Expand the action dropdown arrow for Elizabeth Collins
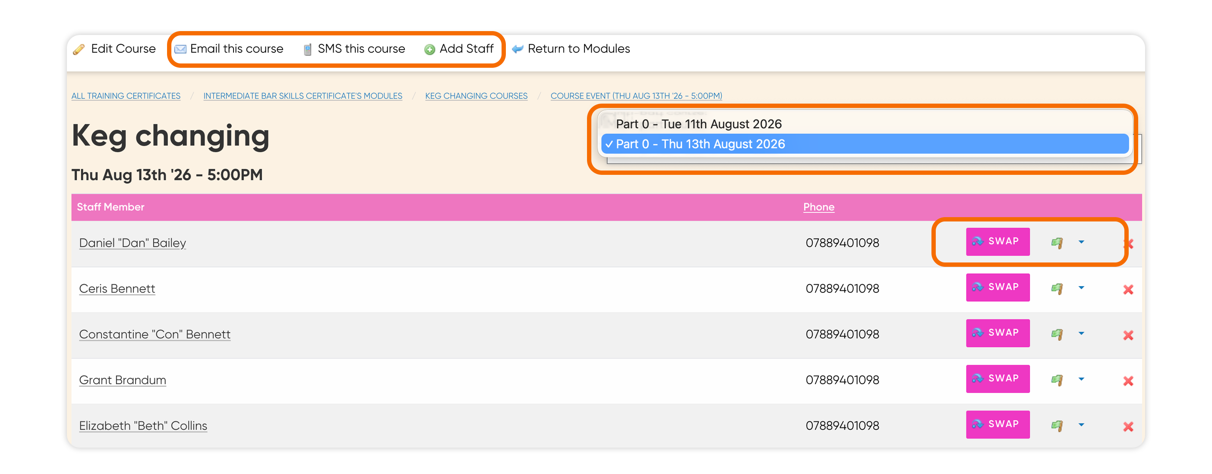Image resolution: width=1212 pixels, height=474 pixels. (x=1081, y=425)
